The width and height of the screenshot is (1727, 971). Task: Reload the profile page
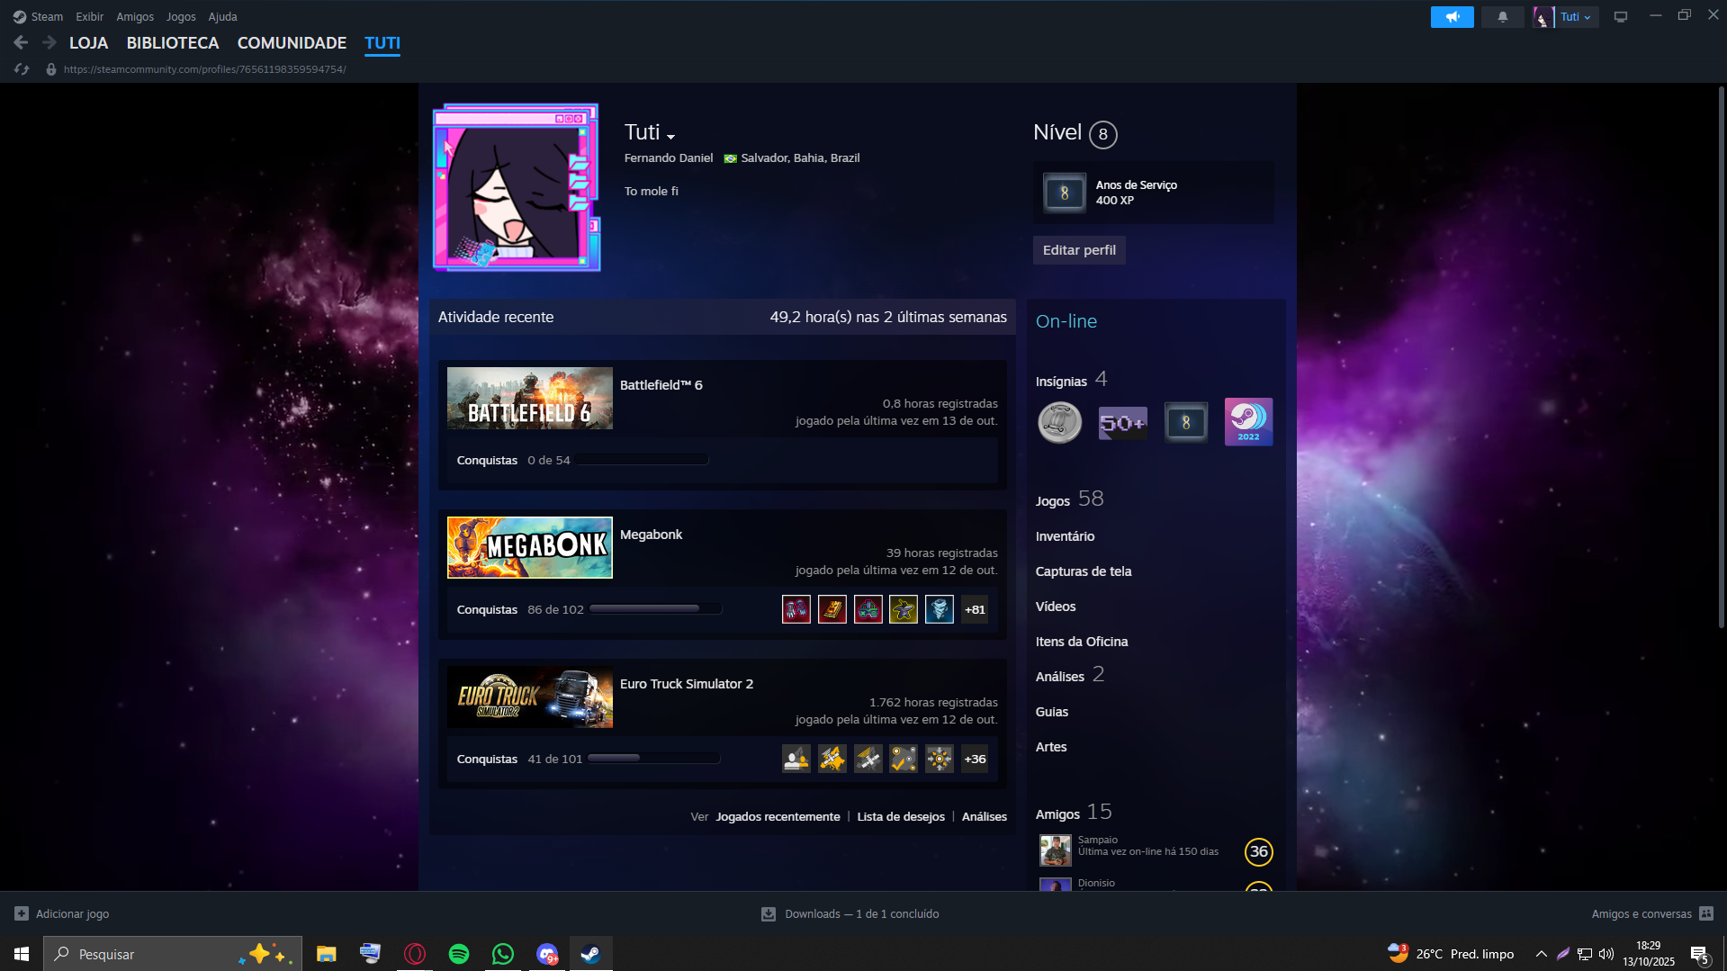click(x=22, y=69)
